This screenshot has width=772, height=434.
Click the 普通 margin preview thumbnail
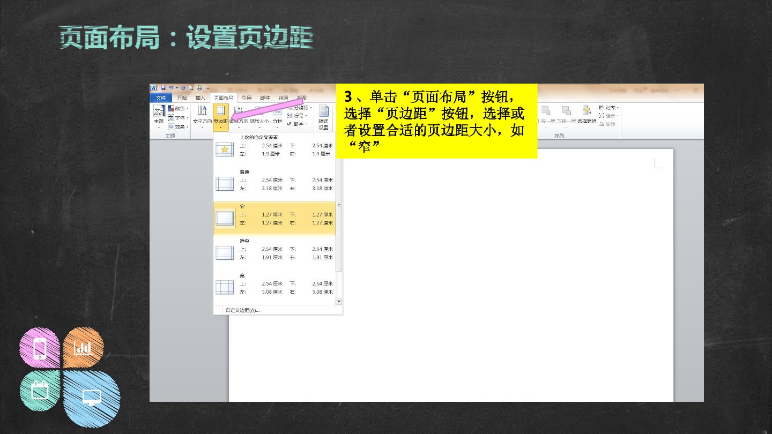coord(225,184)
